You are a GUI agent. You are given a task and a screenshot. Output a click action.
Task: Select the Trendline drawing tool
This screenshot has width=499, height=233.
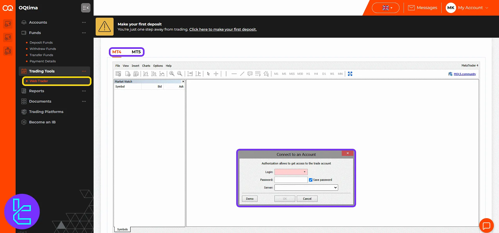point(242,74)
